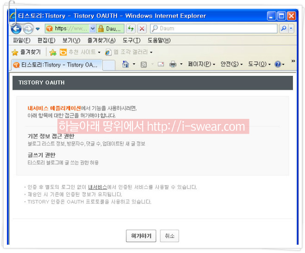Open the 보기(V) menu
Image resolution: width=305 pixels, height=253 pixels.
point(71,40)
